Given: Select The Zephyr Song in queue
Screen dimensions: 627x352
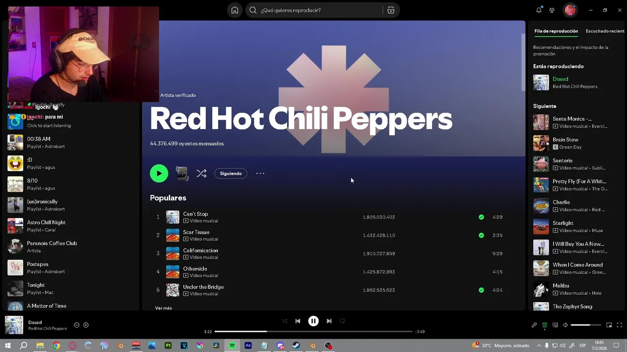Looking at the screenshot, I should (572, 307).
